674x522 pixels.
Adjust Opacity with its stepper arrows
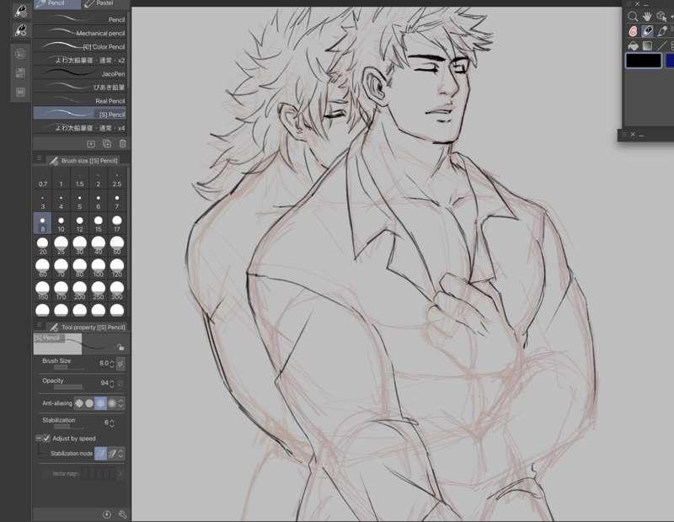[x=112, y=383]
